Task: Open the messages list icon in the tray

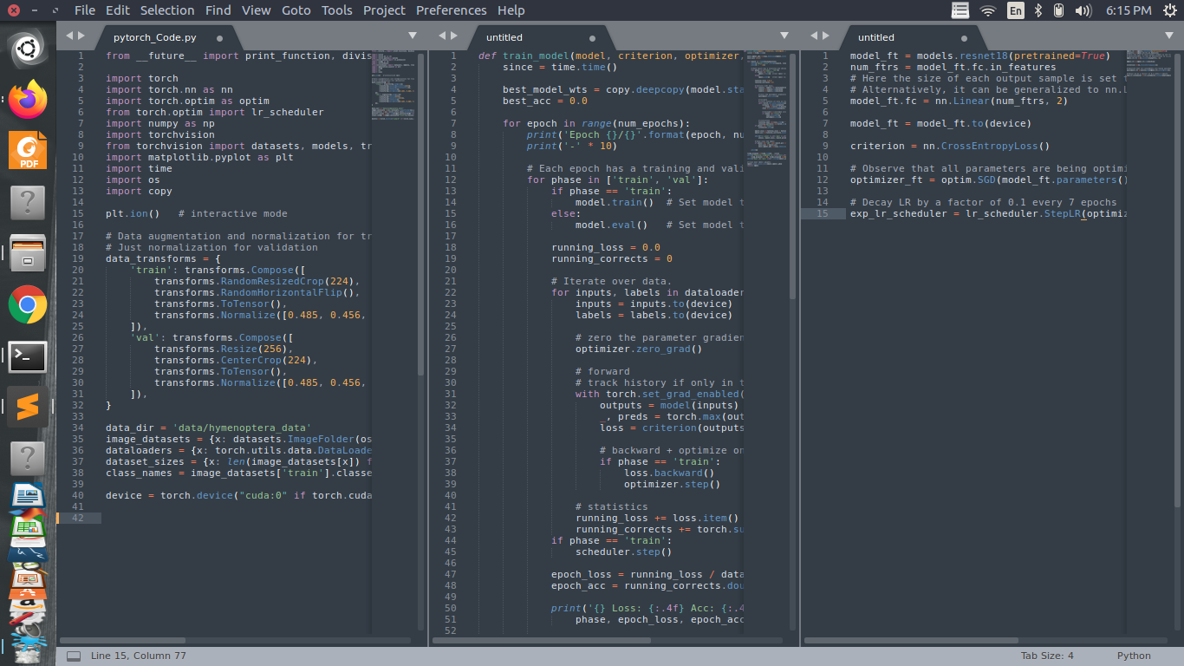Action: [960, 10]
